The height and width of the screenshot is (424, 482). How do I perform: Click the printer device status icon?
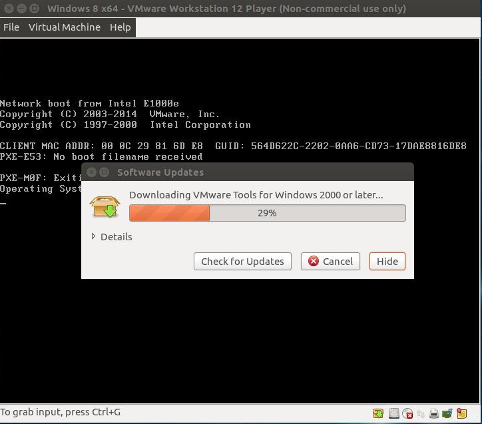[x=434, y=413]
